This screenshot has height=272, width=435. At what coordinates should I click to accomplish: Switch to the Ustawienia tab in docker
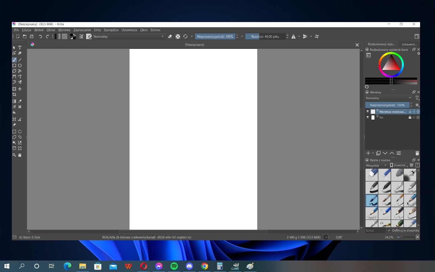[x=409, y=44]
